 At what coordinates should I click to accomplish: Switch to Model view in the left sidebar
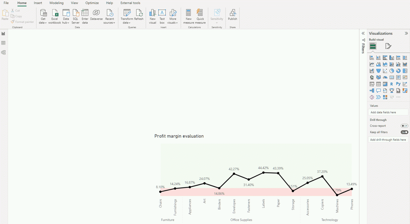pos(3,52)
